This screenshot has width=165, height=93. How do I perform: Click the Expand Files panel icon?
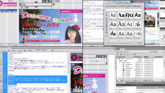139,54
